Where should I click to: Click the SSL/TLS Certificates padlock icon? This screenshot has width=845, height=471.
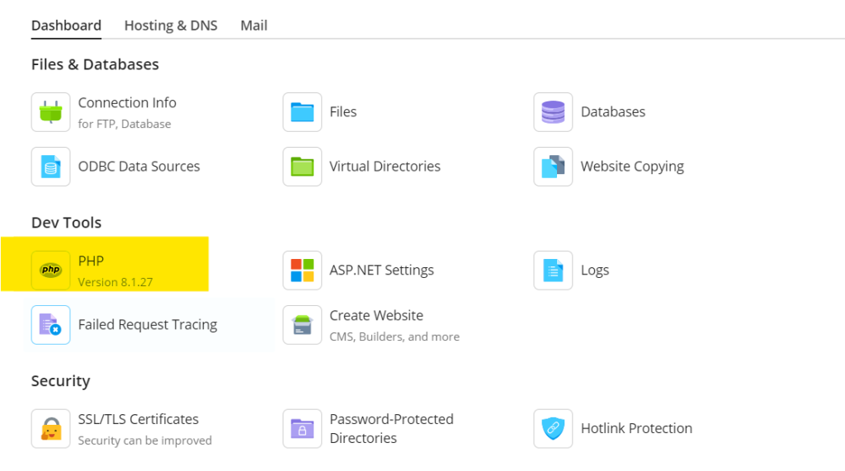tap(51, 429)
